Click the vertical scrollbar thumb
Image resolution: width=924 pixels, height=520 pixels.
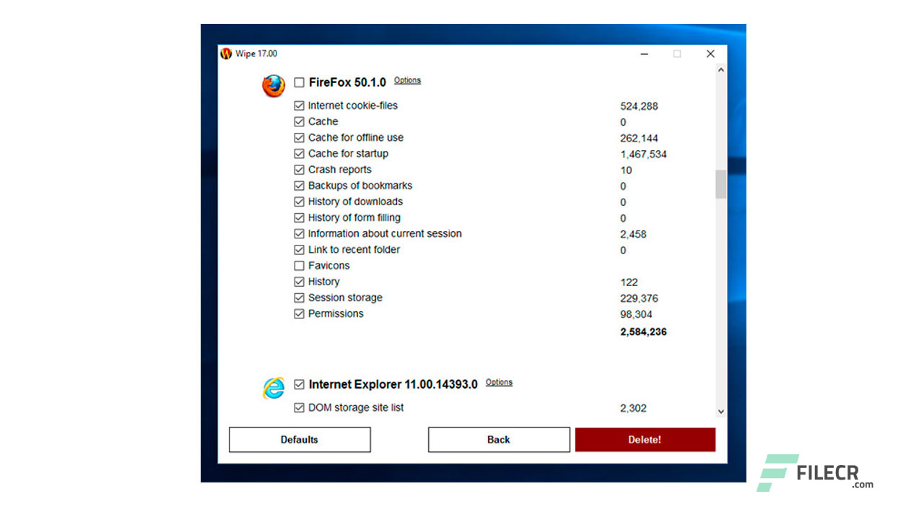(x=720, y=184)
